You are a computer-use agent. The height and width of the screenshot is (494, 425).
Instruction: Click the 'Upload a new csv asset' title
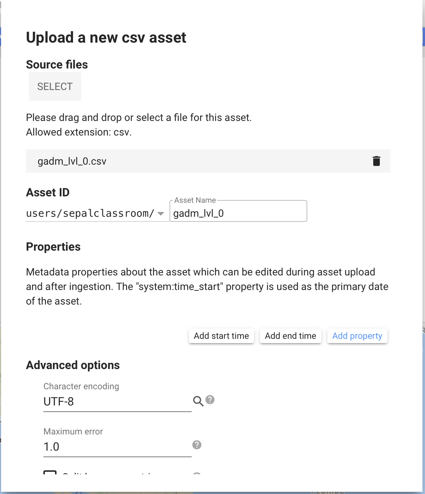106,38
